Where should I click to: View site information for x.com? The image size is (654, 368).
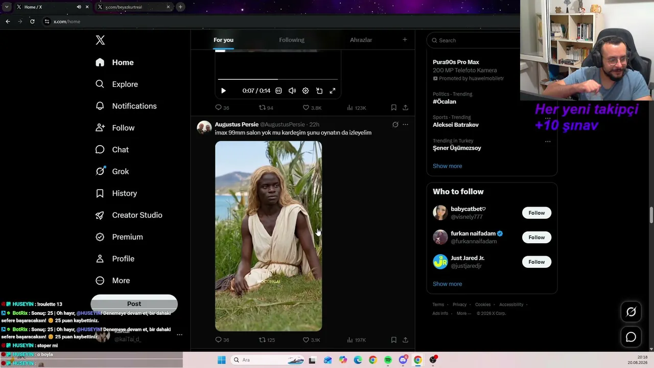coord(46,21)
